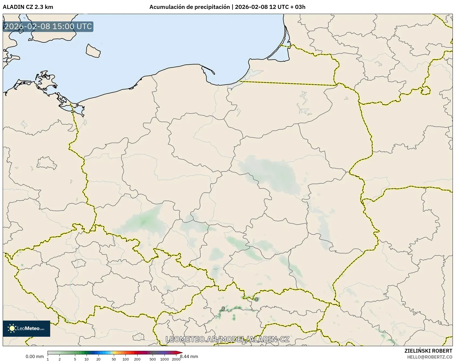Select the "8" precipitation marker near Slovakia border

click(256, 299)
